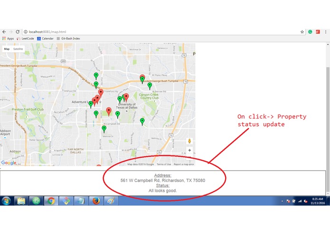This screenshot has width=330, height=234.
Task: Click the volume icon in system tray
Action: (x=306, y=201)
